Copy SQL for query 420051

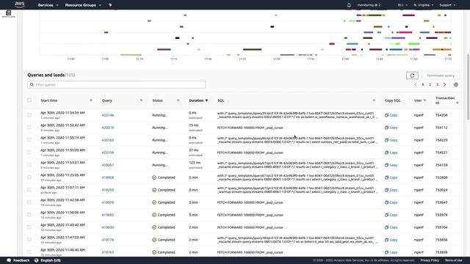(x=391, y=165)
